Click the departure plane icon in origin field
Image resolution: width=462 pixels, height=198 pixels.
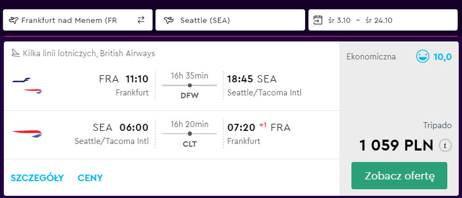(14, 20)
